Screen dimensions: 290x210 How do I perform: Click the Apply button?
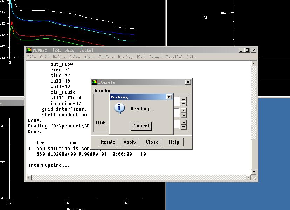(x=130, y=142)
